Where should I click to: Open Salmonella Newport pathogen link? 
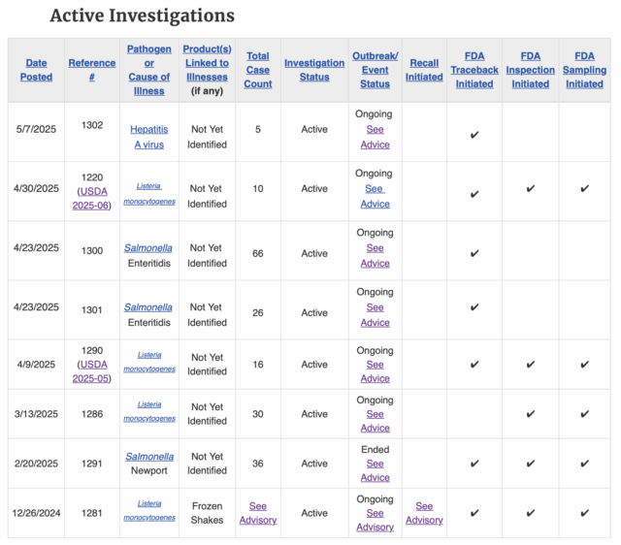149,456
